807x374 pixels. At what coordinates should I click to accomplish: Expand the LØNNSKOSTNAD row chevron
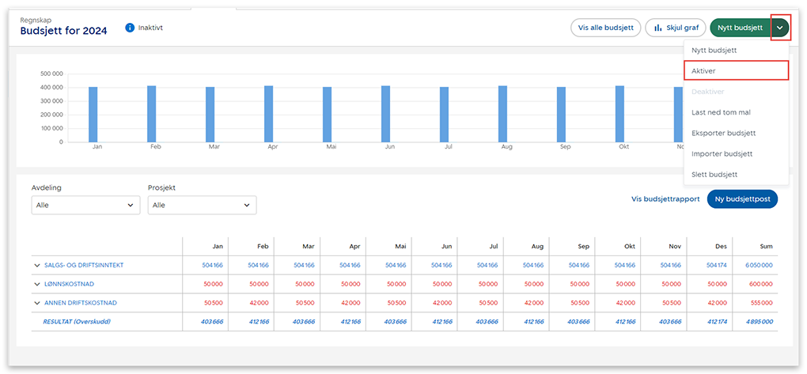[37, 284]
